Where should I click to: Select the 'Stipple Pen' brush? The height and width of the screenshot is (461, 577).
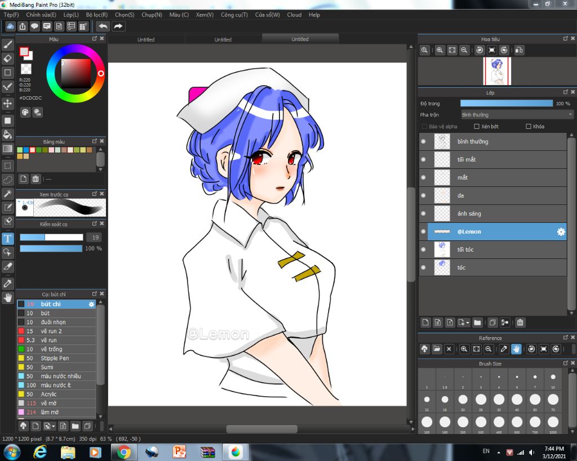[55, 358]
